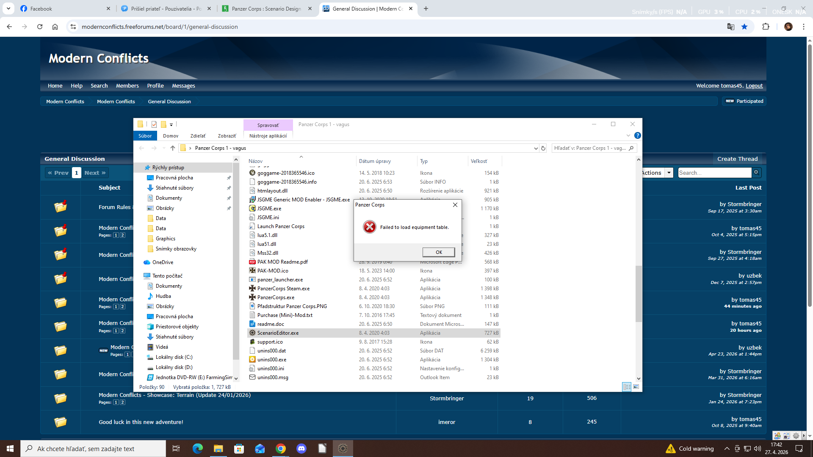This screenshot has height=457, width=813.
Task: Click the Logout link
Action: 754,85
